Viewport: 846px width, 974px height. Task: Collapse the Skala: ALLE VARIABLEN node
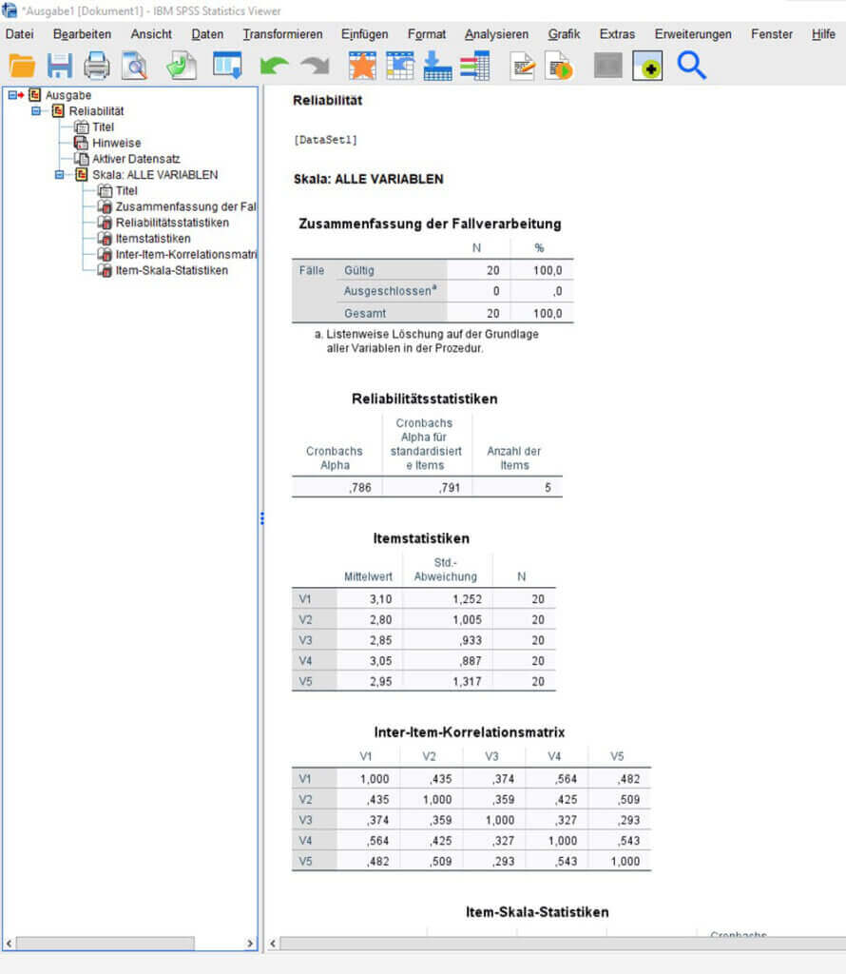pyautogui.click(x=59, y=175)
